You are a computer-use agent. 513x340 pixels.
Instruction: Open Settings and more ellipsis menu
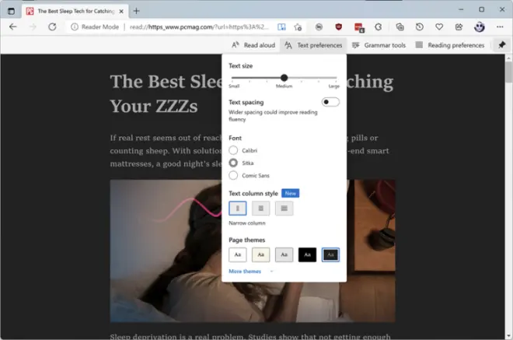500,27
